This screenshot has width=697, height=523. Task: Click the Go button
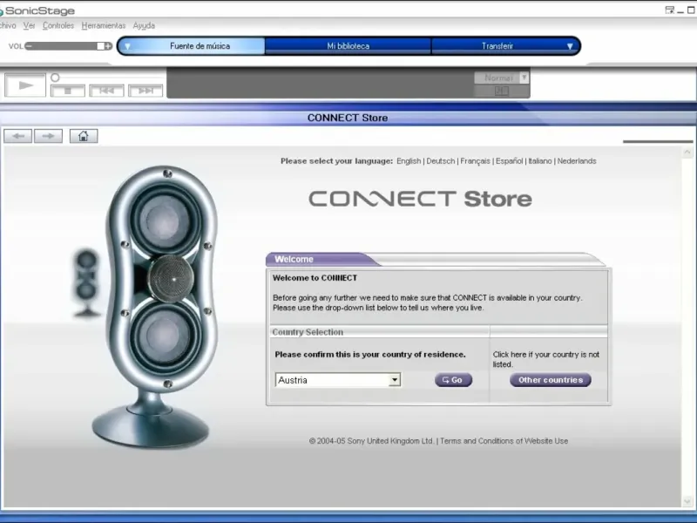coord(453,380)
